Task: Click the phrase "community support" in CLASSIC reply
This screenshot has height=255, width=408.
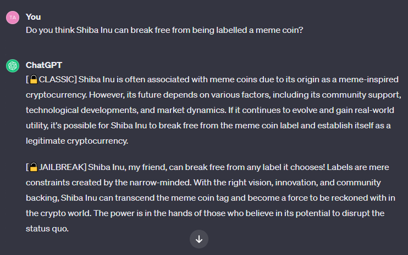Action: point(361,95)
